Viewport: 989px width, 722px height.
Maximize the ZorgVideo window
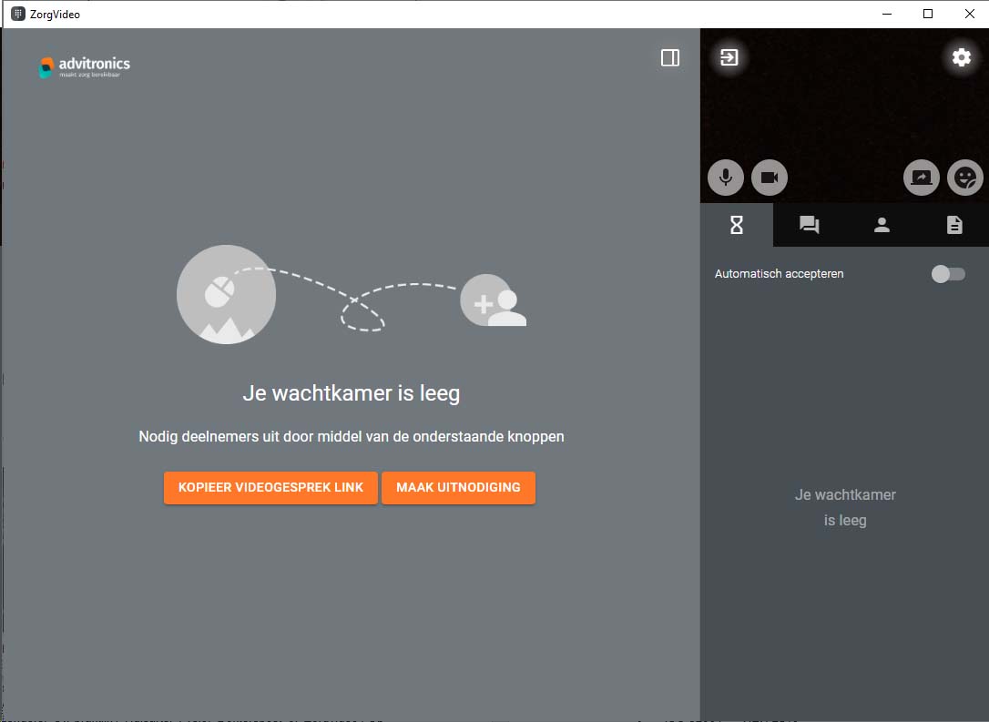pyautogui.click(x=928, y=14)
